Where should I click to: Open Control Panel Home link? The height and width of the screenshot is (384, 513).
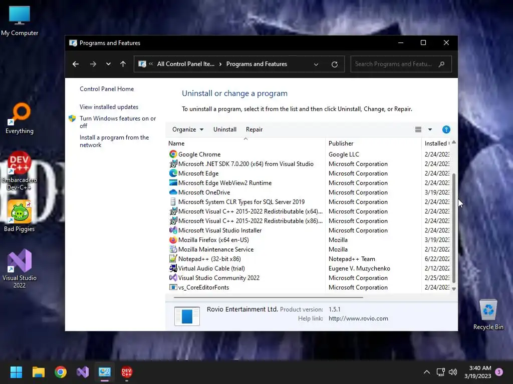[x=107, y=89]
